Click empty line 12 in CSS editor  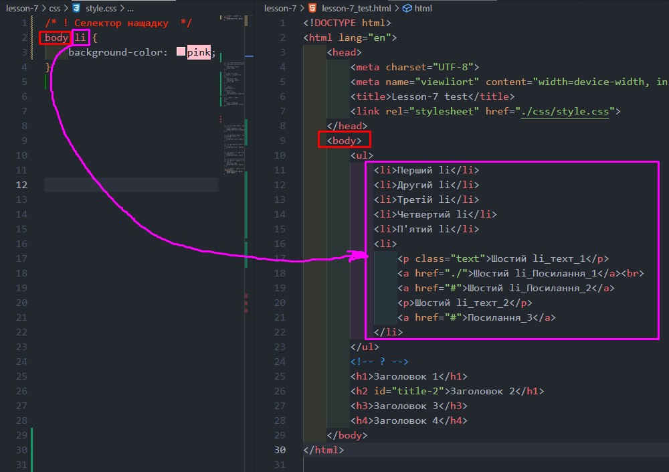click(131, 185)
